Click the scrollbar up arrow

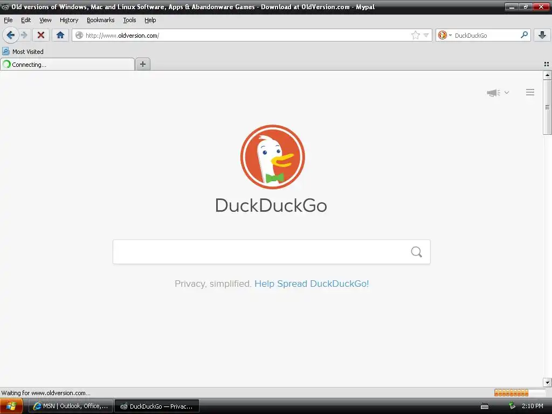coord(547,75)
